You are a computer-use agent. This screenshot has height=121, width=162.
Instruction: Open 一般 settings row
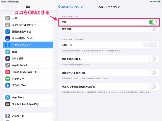tap(28, 18)
